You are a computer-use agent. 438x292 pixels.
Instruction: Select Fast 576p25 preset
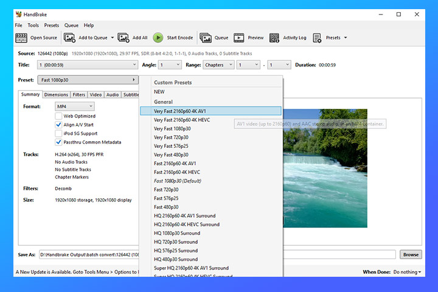[211, 198]
